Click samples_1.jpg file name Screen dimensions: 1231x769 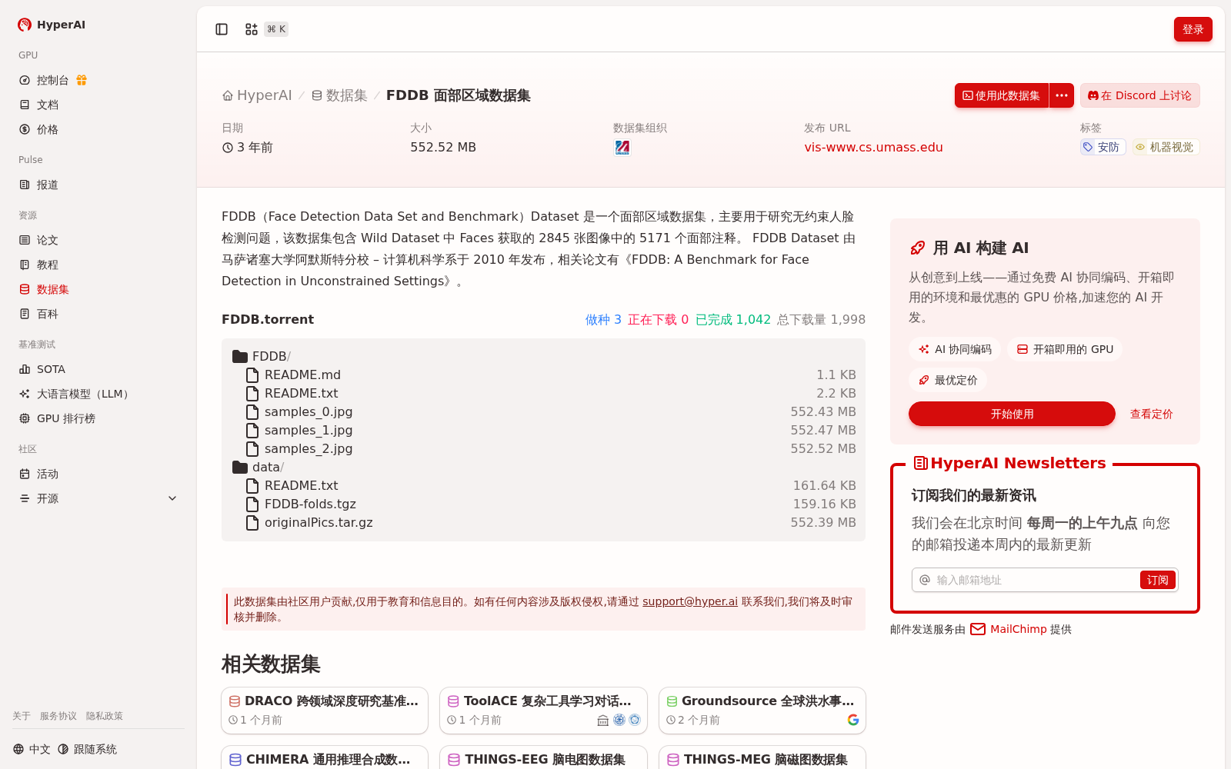click(x=309, y=430)
